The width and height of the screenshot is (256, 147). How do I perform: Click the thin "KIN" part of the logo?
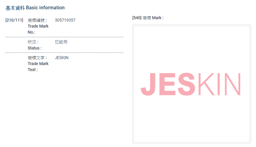click(220, 84)
